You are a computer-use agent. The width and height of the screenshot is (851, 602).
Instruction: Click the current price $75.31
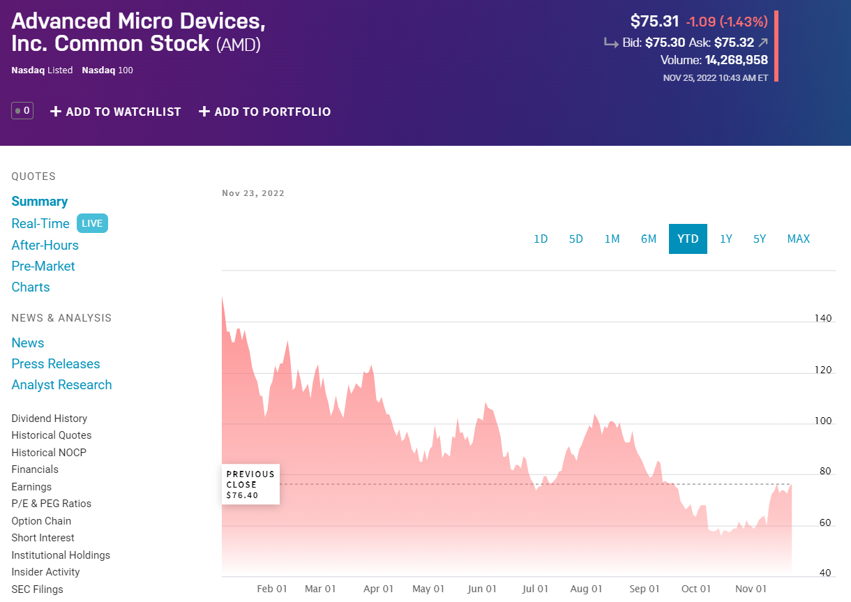[654, 21]
